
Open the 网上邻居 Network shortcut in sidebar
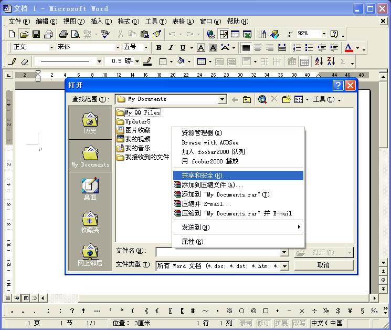pos(90,255)
